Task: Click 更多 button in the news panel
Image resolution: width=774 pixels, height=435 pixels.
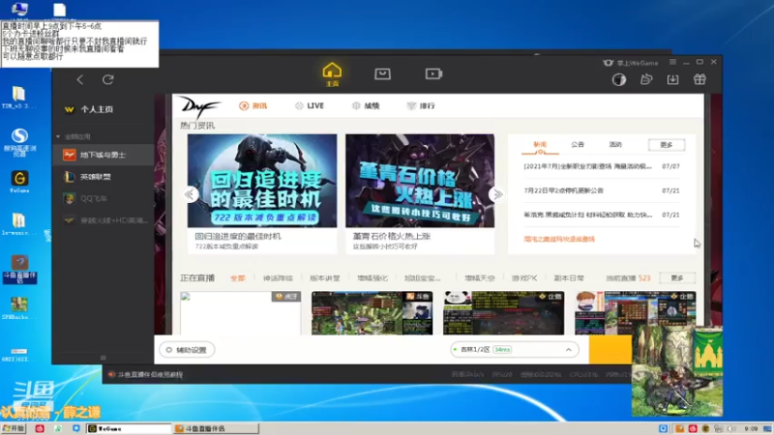Action: pyautogui.click(x=667, y=144)
